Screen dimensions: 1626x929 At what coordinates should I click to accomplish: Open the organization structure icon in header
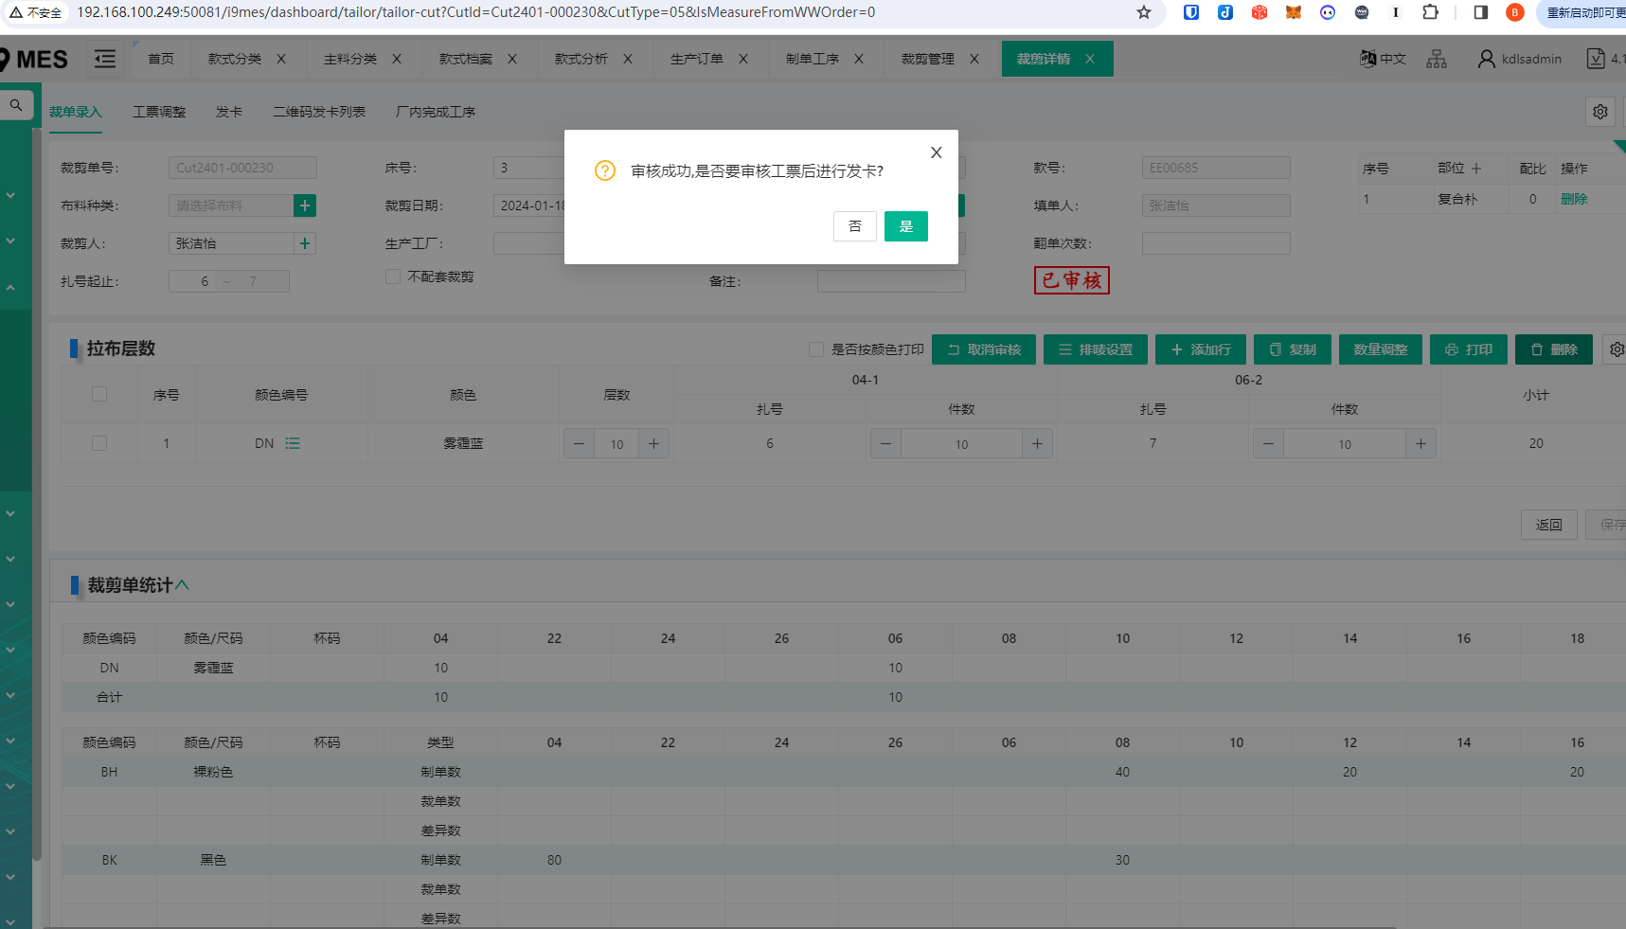point(1437,59)
